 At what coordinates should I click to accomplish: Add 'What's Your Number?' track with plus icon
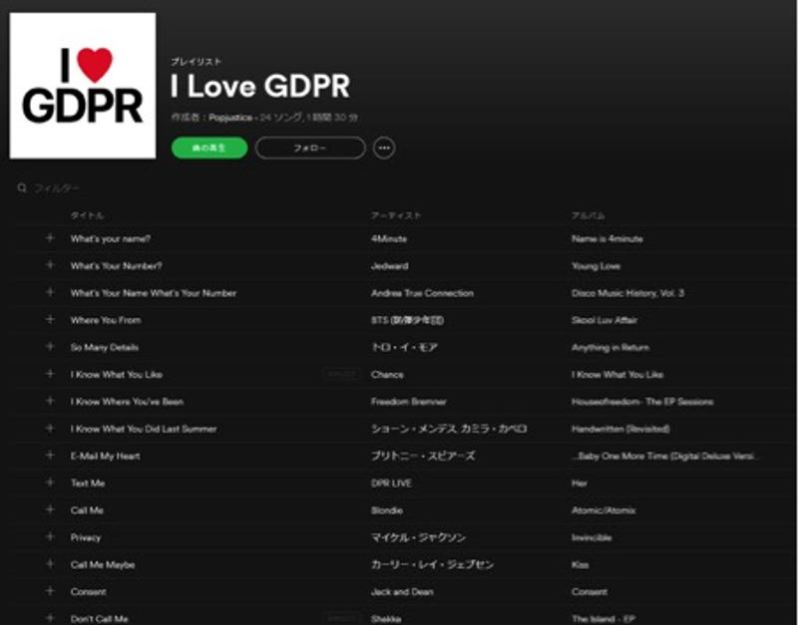50,265
